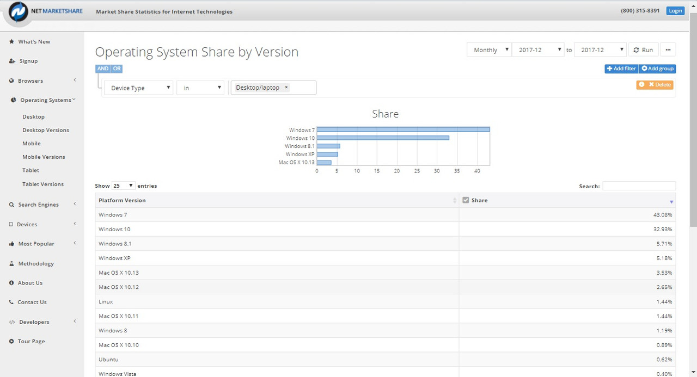
Task: Click the Desktop/laptop filter value field
Action: 273,88
